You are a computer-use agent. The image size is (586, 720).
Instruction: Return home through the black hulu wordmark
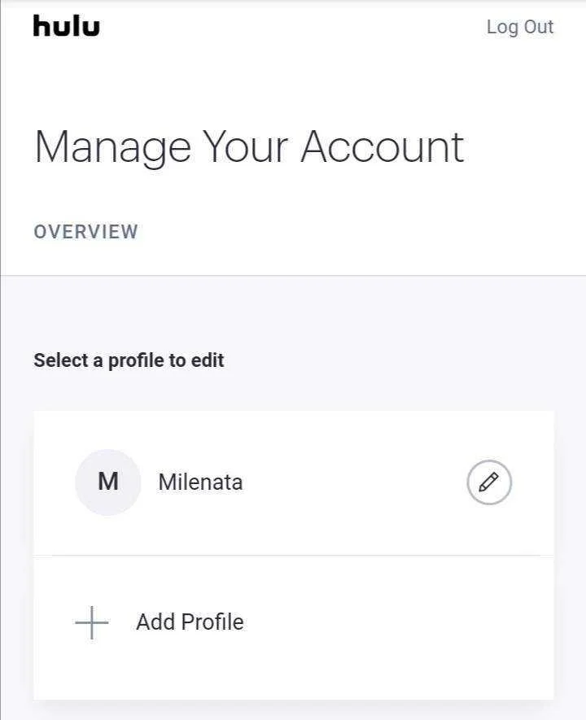(67, 26)
